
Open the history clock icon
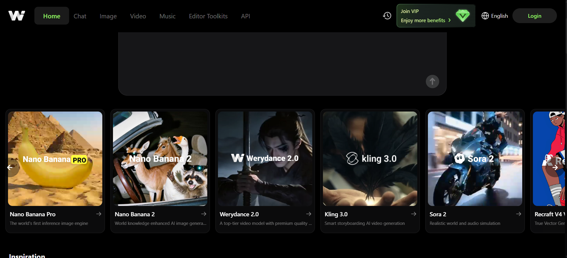point(387,16)
